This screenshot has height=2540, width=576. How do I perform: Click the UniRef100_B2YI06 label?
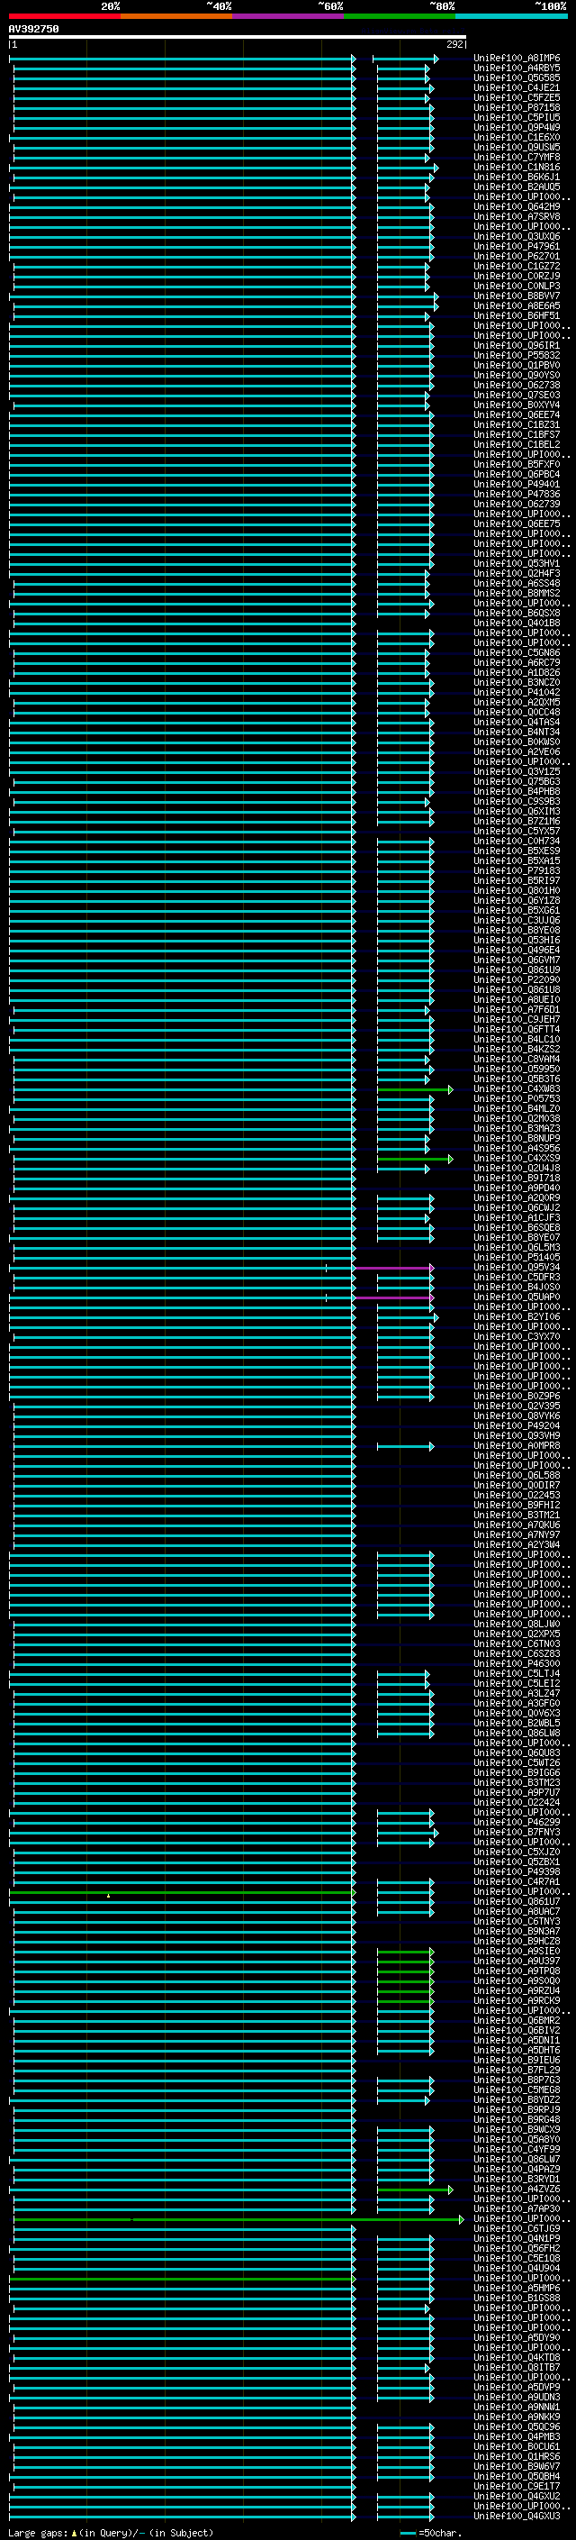point(517,1317)
